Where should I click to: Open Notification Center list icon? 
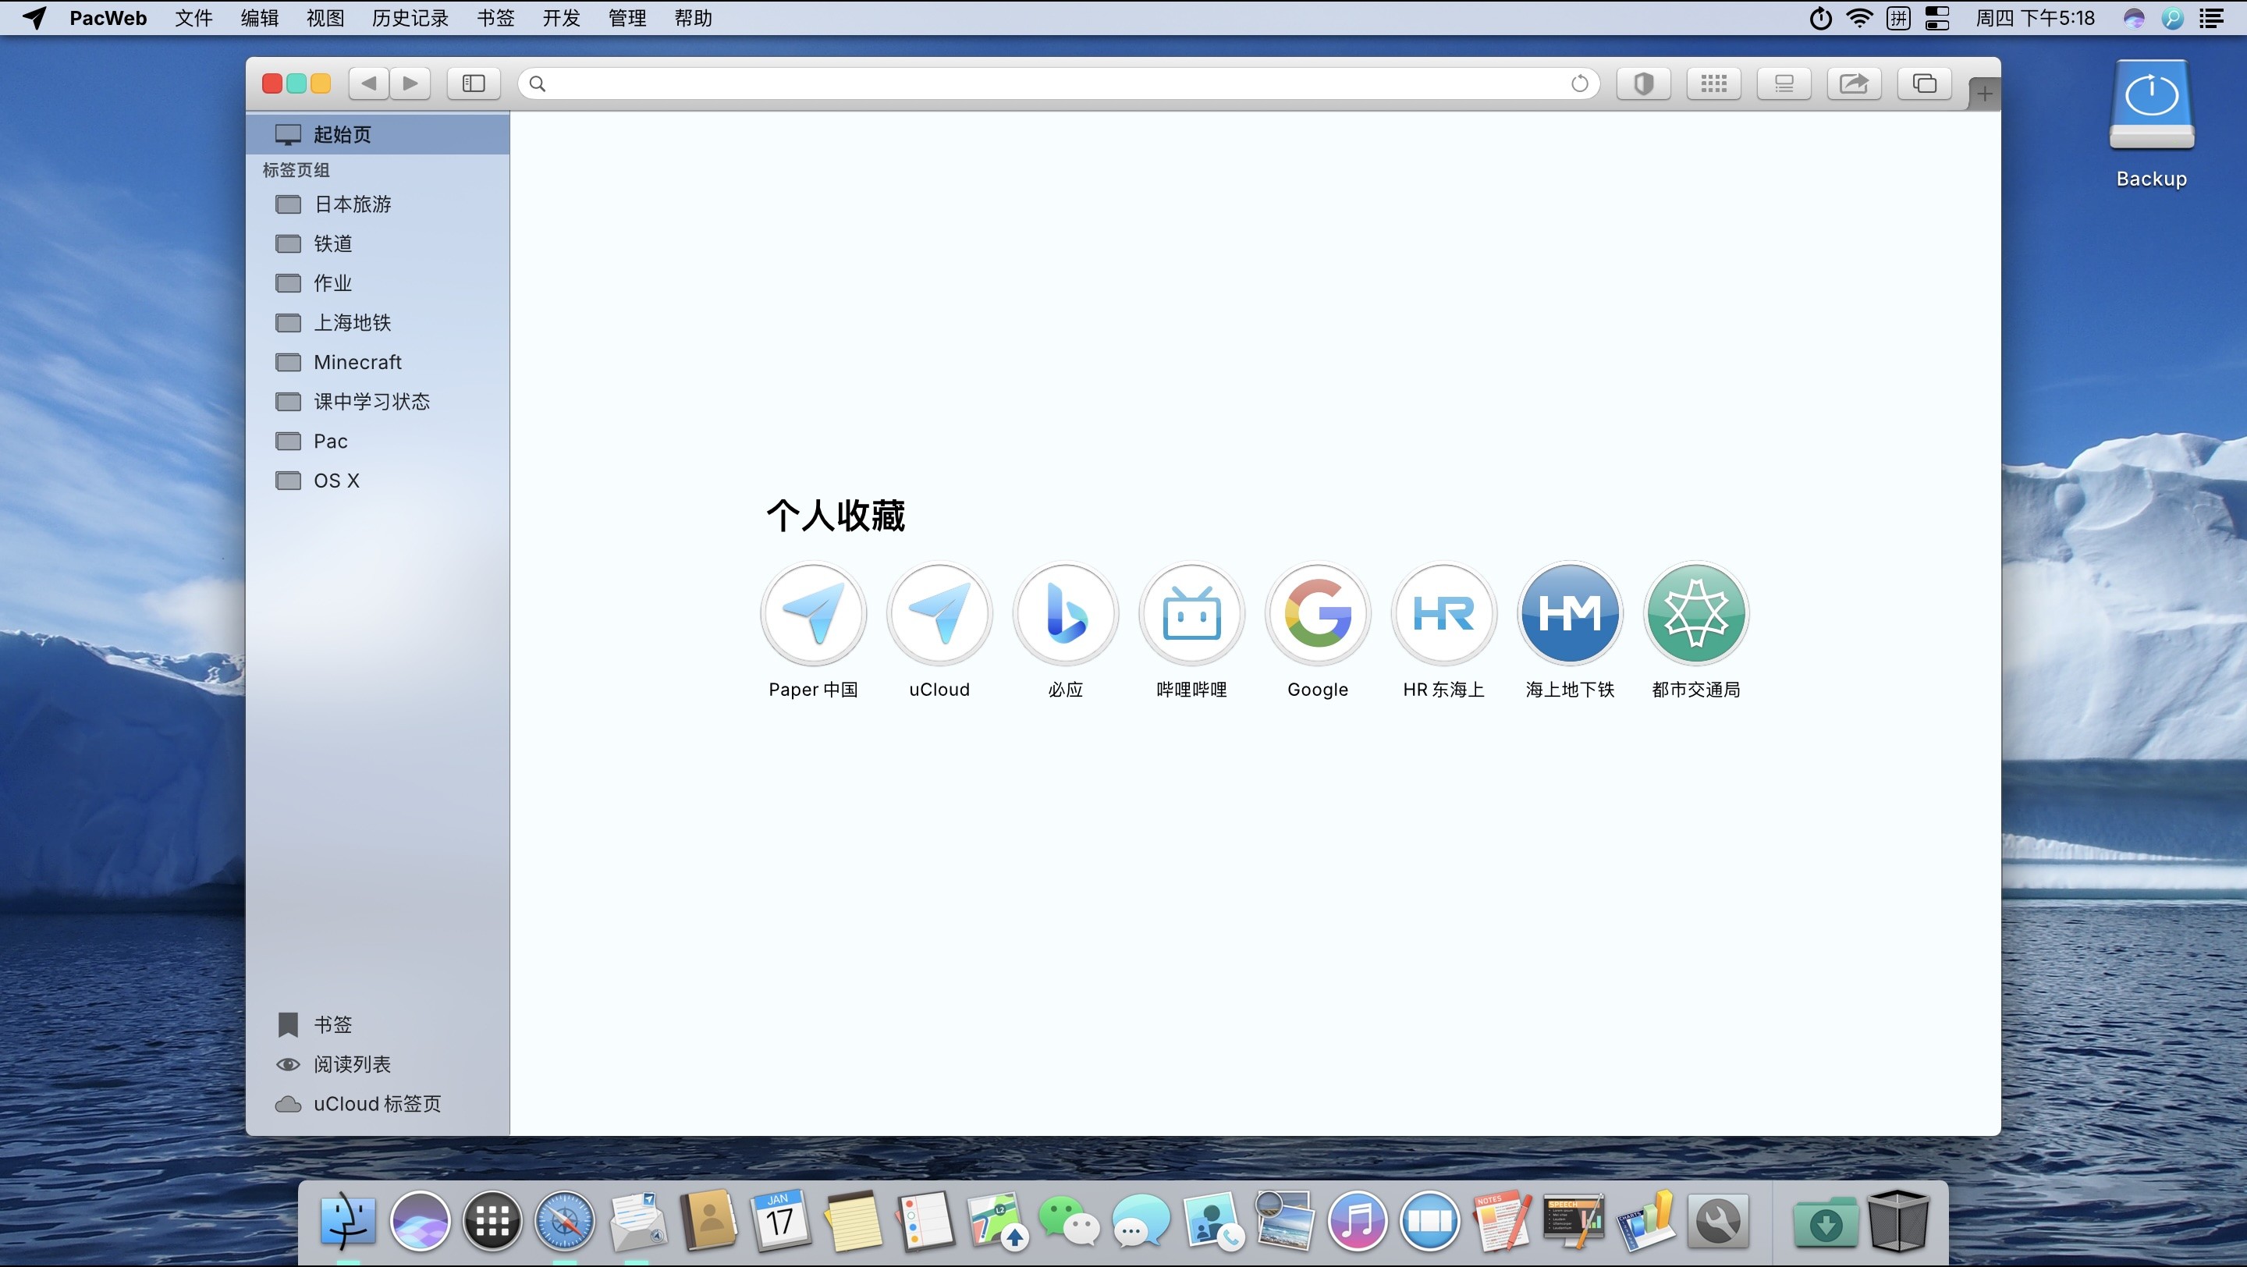point(2211,17)
